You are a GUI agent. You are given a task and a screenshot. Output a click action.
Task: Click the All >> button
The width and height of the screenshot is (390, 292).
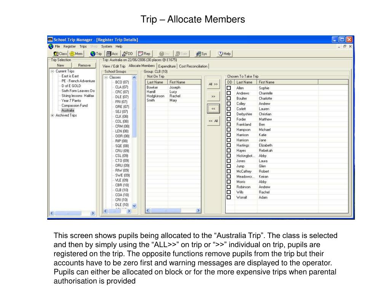coord(213,84)
